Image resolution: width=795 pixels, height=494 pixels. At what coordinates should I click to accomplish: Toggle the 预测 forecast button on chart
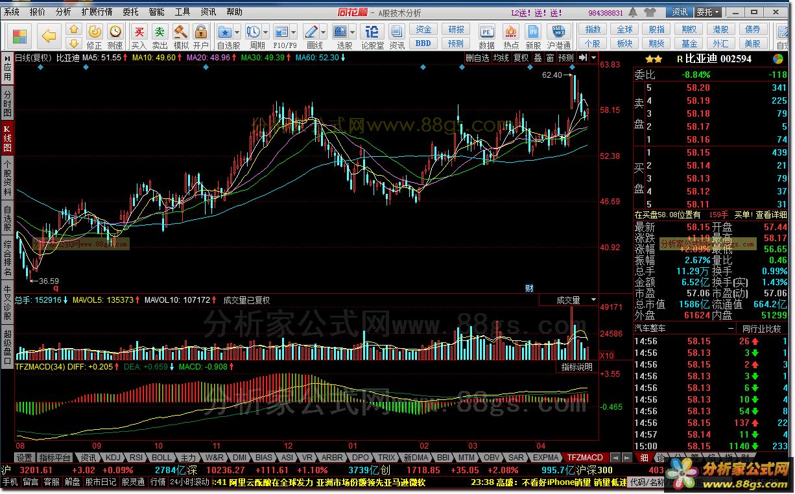(x=566, y=58)
